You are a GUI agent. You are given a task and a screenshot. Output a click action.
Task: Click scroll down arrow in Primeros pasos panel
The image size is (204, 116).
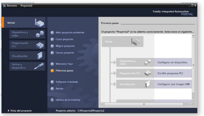pyautogui.click(x=193, y=101)
